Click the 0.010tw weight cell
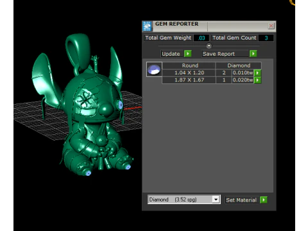Image resolution: width=308 pixels, height=231 pixels. (x=243, y=73)
